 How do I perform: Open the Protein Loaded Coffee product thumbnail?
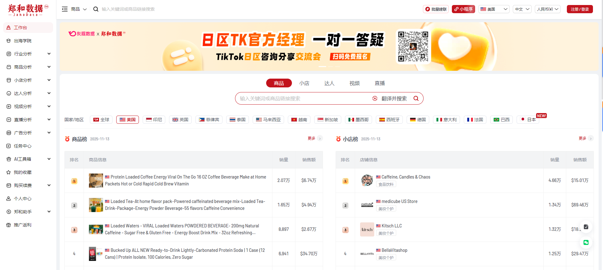coord(96,180)
